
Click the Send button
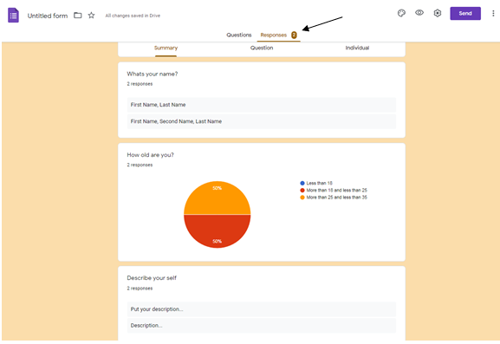click(465, 13)
